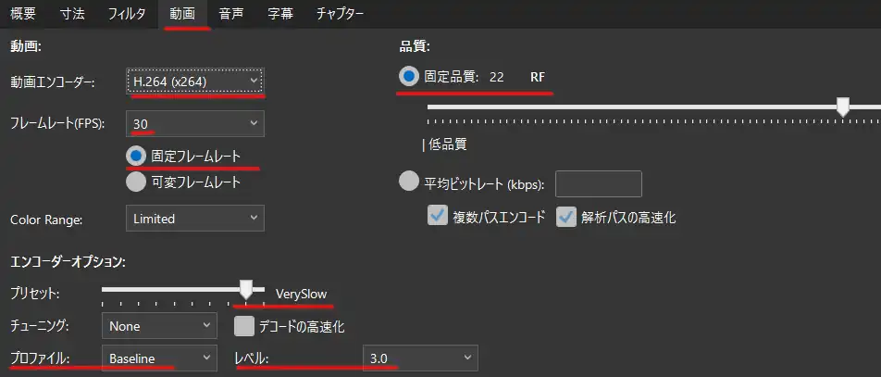Choose the 固定品質 radio option
The height and width of the screenshot is (377, 881).
point(409,77)
